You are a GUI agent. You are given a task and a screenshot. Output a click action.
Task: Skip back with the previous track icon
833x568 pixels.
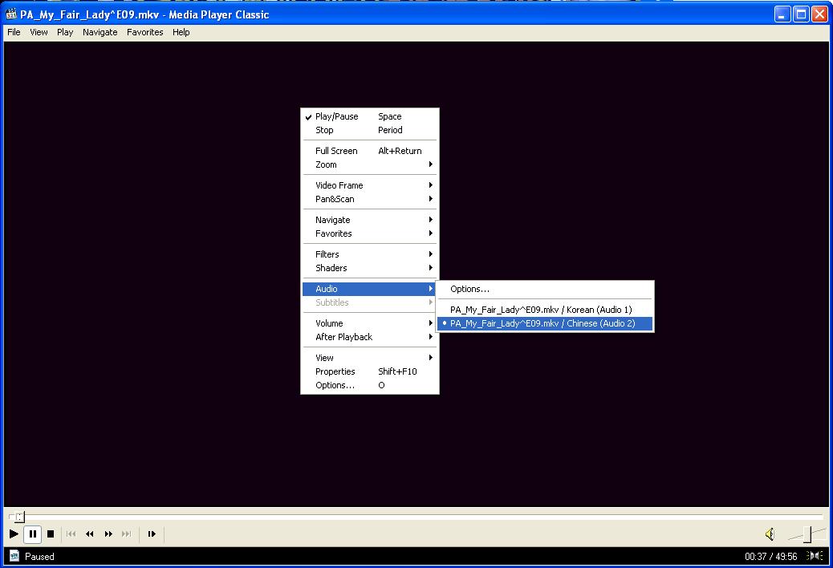coord(71,534)
